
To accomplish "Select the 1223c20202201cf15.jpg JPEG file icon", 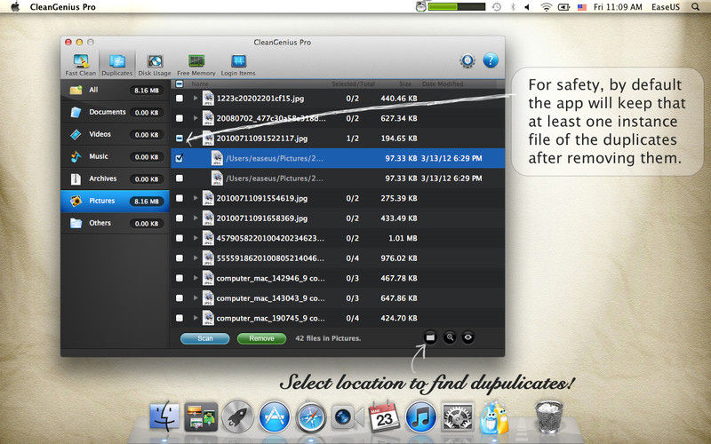I will (x=208, y=99).
